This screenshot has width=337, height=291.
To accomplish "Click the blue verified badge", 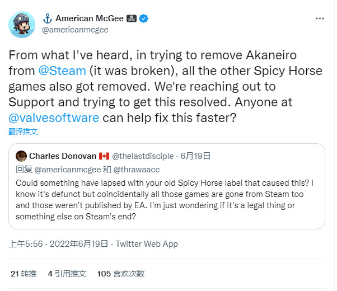I will pos(144,18).
